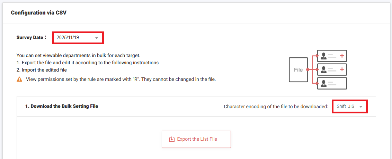The height and width of the screenshot is (159, 392).
Task: Click the rule permissions warning message text
Action: click(121, 79)
